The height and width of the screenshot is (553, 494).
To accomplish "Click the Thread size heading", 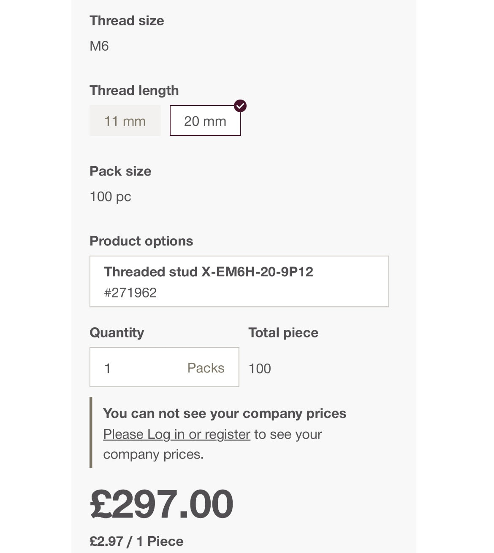I will (x=127, y=21).
